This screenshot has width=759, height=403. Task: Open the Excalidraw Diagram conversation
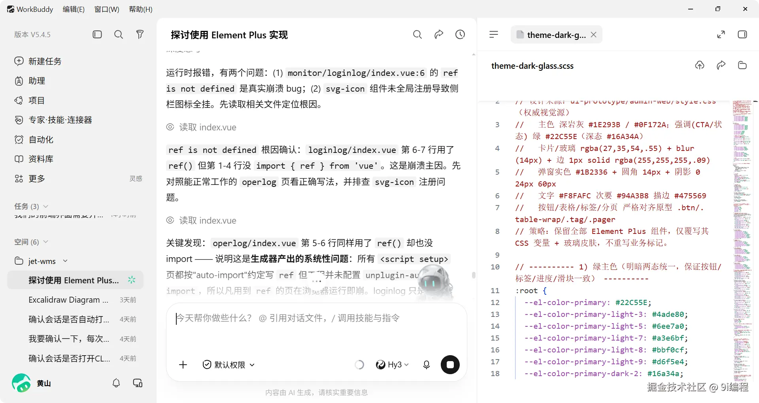click(x=75, y=300)
